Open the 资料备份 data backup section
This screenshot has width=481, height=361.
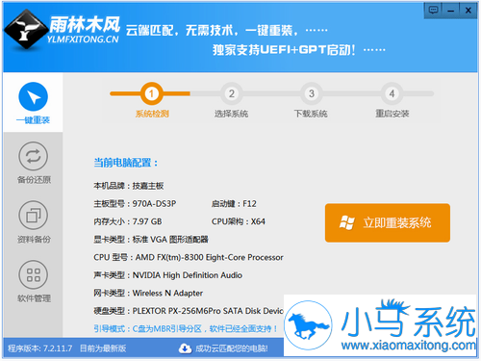click(x=34, y=222)
